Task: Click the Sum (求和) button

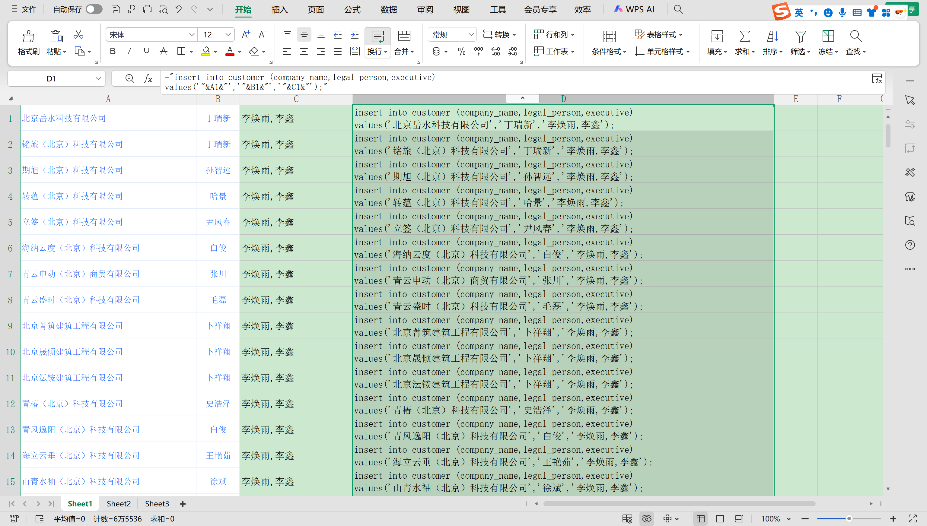Action: tap(745, 43)
